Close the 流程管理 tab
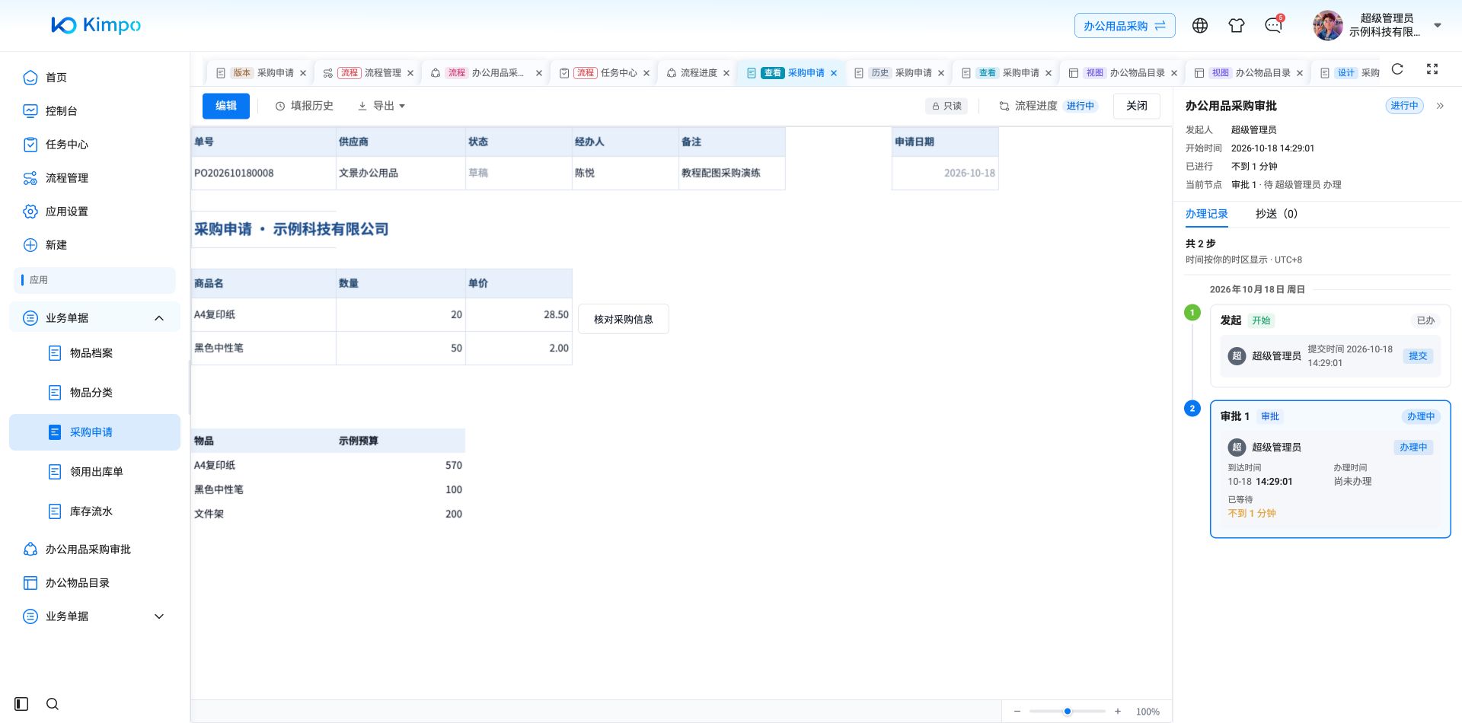This screenshot has width=1462, height=723. pos(410,73)
